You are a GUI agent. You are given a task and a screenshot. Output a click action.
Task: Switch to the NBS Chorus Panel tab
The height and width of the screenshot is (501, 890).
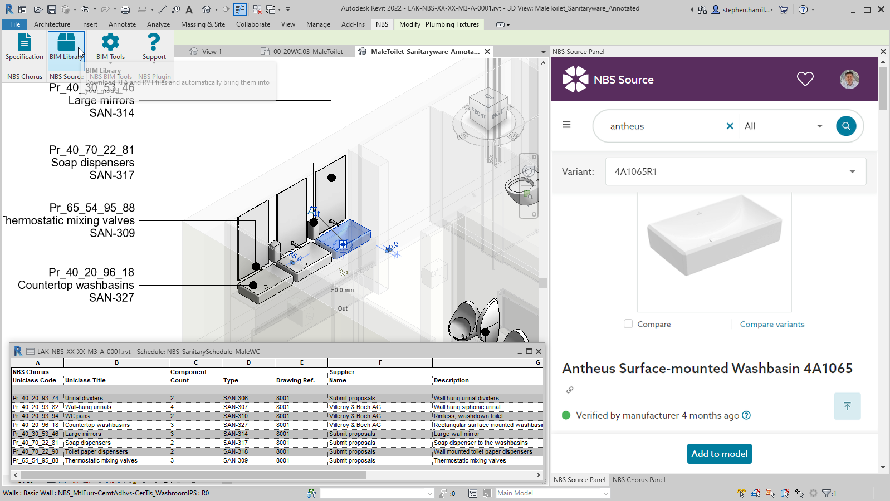click(x=639, y=480)
